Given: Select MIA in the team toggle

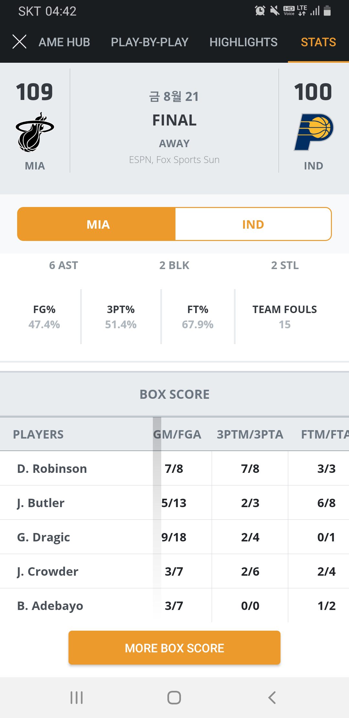Looking at the screenshot, I should (x=98, y=224).
